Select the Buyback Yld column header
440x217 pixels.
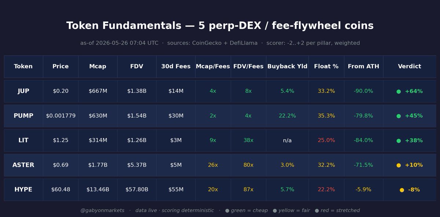[x=287, y=66]
